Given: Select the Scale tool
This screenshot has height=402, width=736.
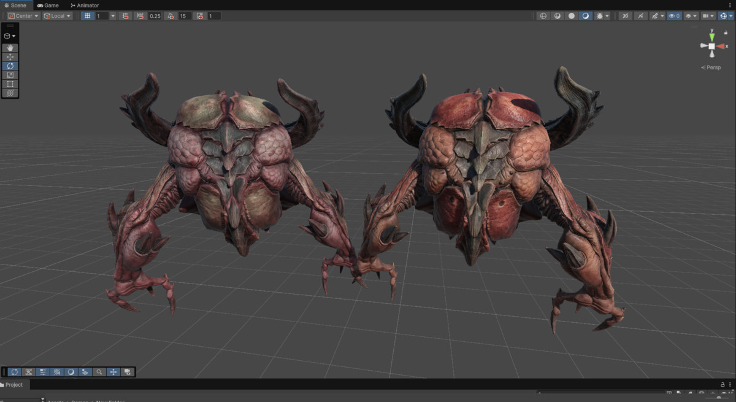Looking at the screenshot, I should pos(10,75).
